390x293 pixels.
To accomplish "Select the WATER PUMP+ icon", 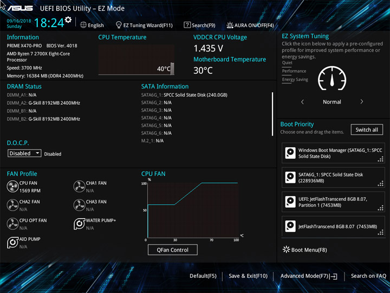I will 79,224.
